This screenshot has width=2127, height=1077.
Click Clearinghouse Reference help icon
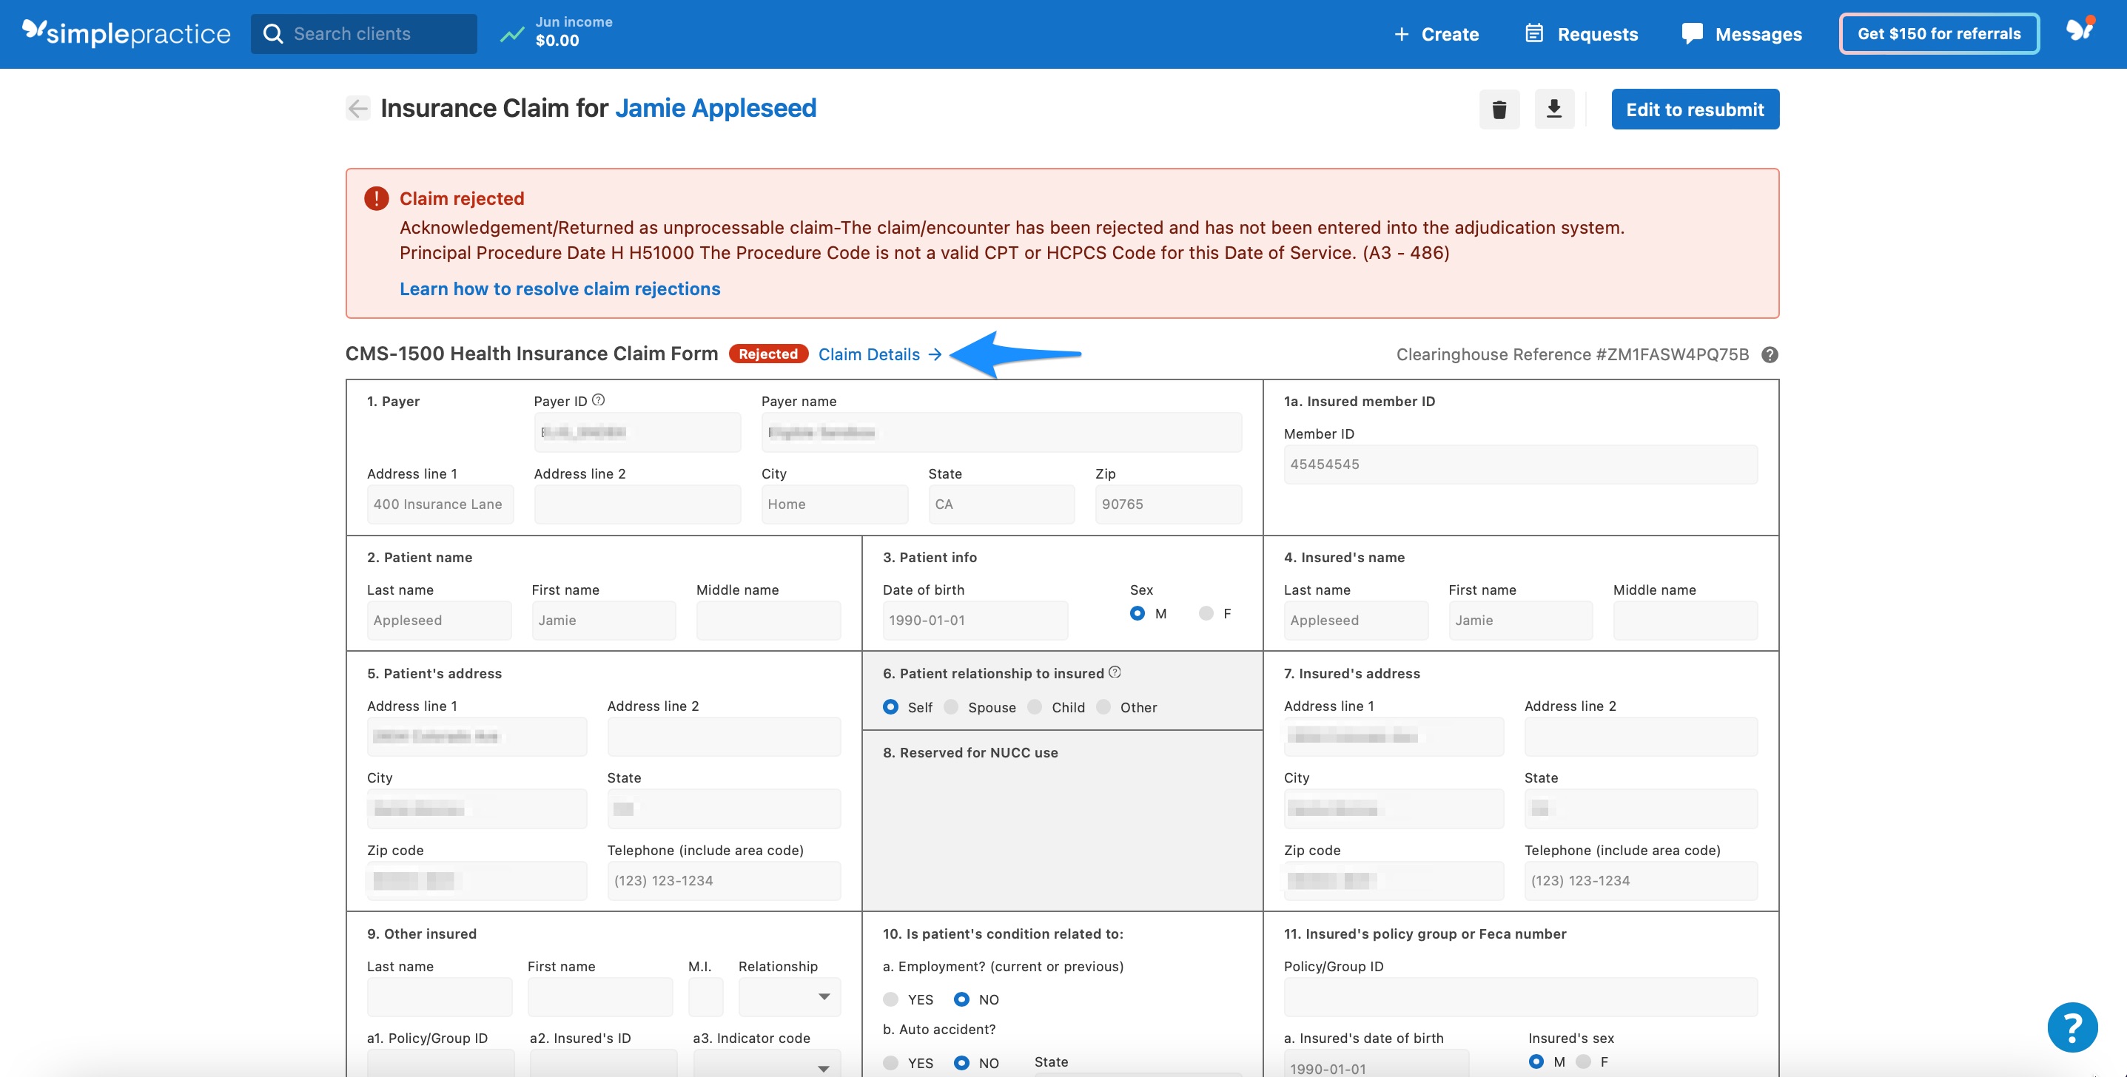tap(1770, 355)
